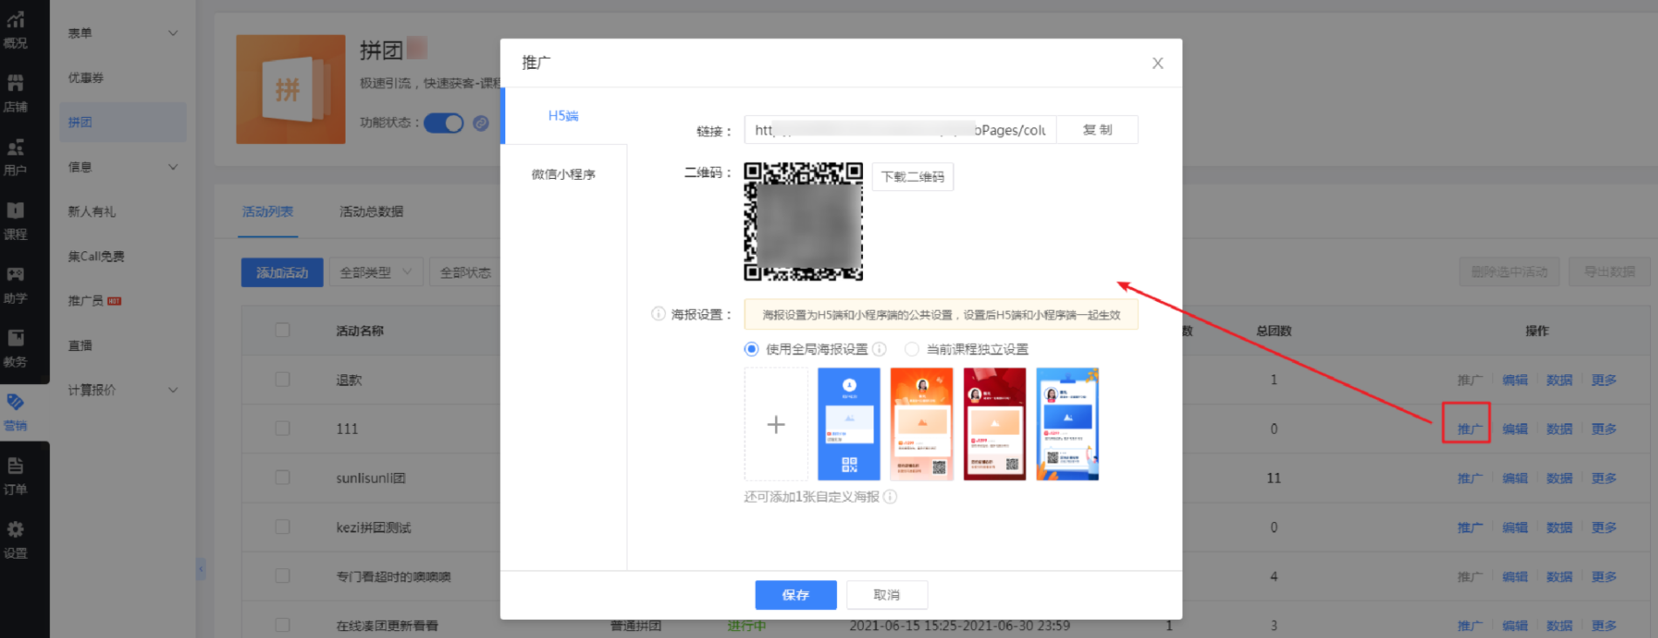Collapse the secondary sidebar with arrow handle

(x=201, y=569)
